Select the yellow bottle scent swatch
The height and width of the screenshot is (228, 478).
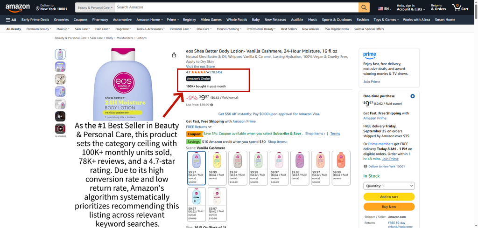click(x=218, y=168)
